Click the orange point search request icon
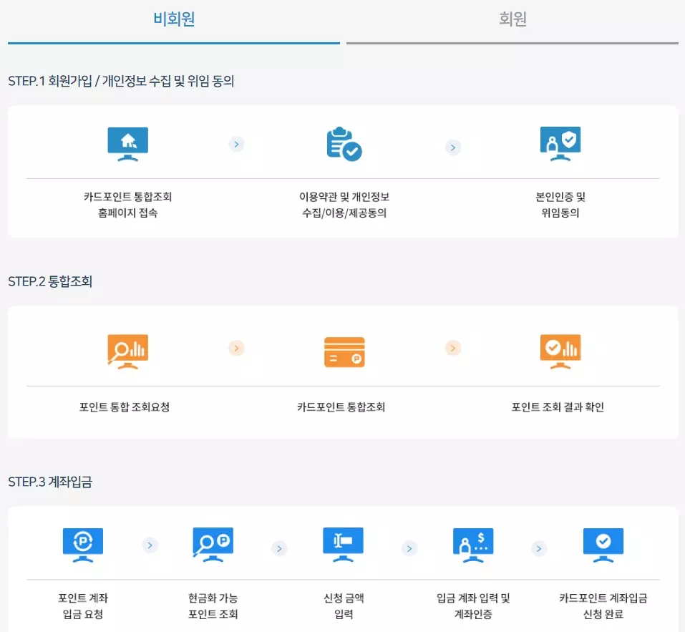 click(x=128, y=351)
